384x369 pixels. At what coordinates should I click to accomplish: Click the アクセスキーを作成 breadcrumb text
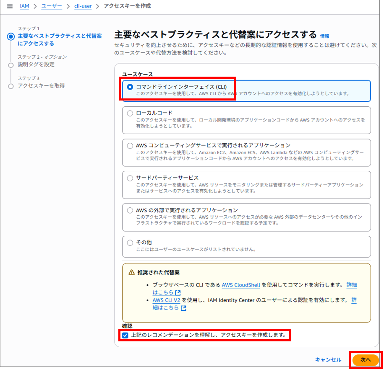click(127, 6)
